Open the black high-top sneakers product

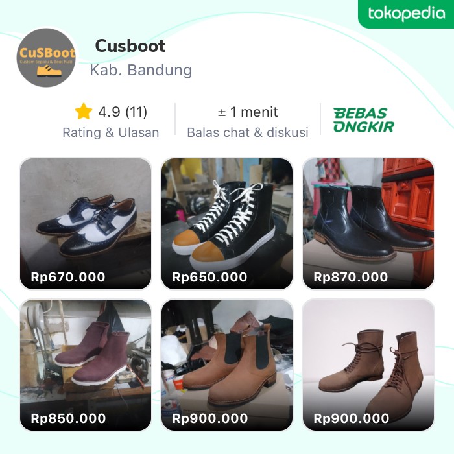pos(227,214)
